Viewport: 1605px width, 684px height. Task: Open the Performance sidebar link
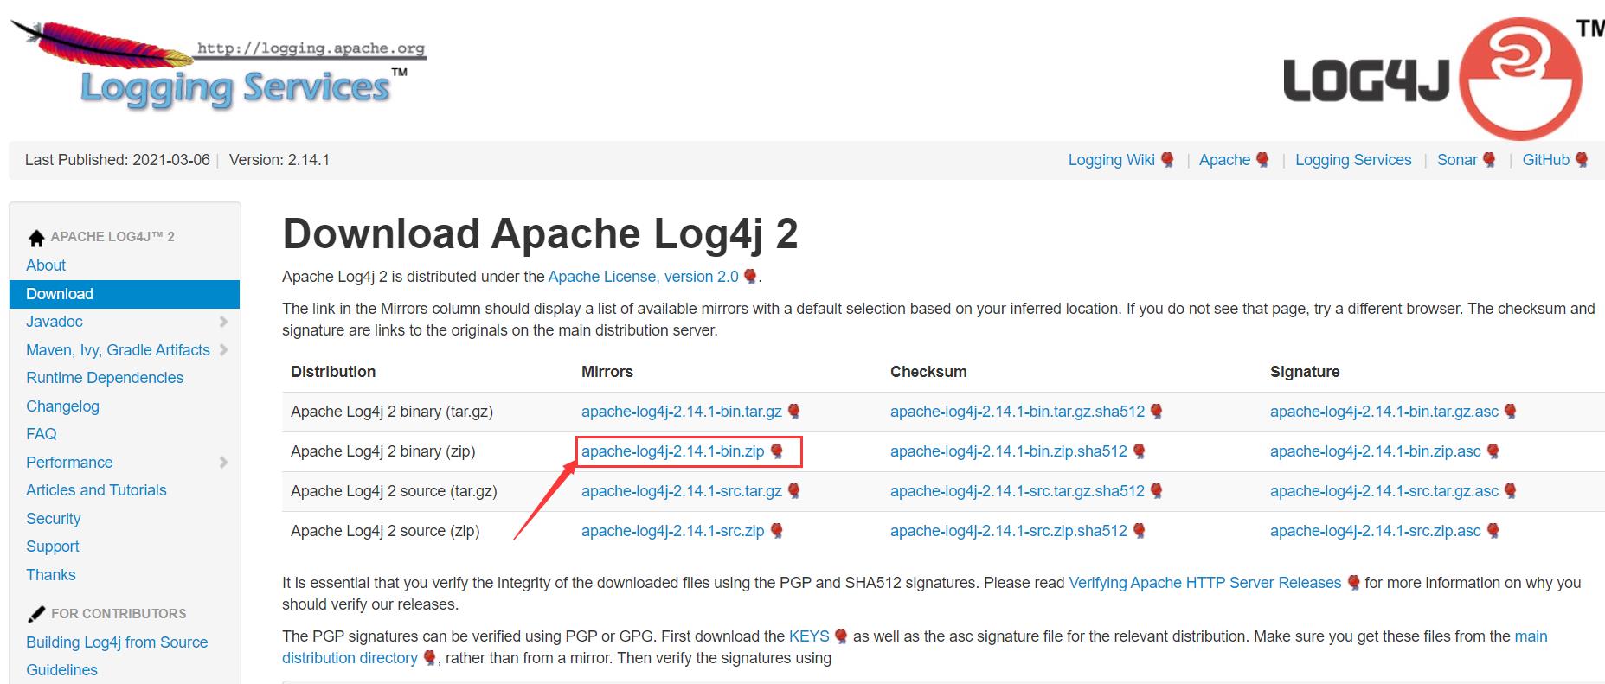point(69,463)
